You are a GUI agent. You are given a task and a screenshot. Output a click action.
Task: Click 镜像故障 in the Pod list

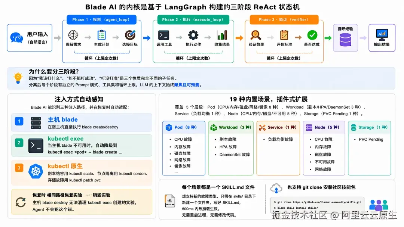point(183,166)
